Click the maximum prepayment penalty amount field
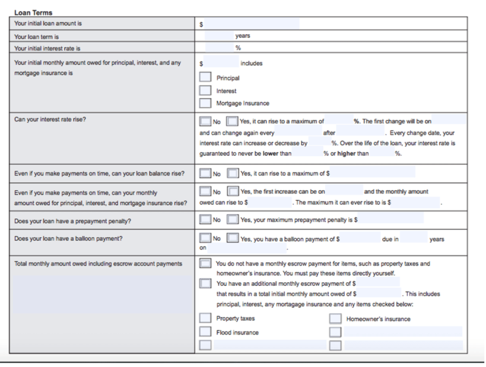 (x=390, y=219)
